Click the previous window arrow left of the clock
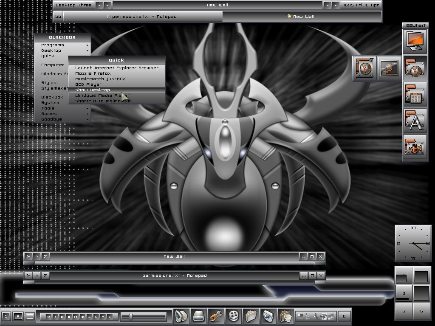435x326 pixels. [x=328, y=5]
